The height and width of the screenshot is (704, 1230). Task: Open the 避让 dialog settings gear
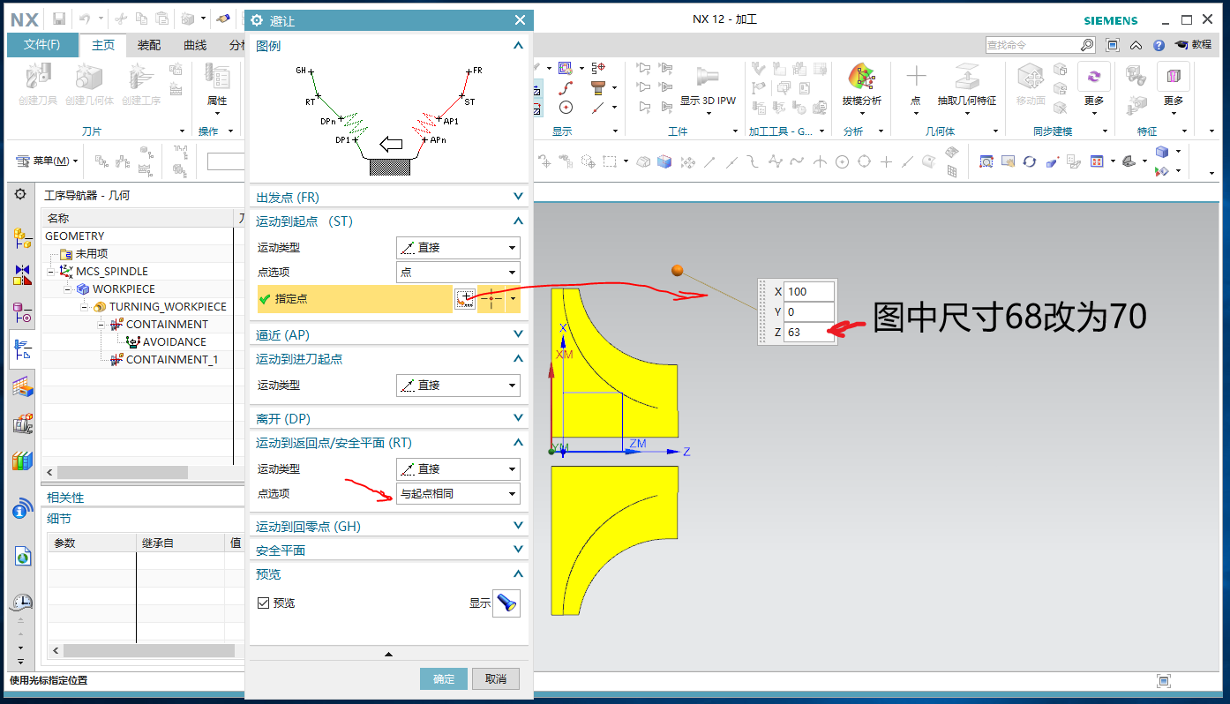pyautogui.click(x=257, y=20)
